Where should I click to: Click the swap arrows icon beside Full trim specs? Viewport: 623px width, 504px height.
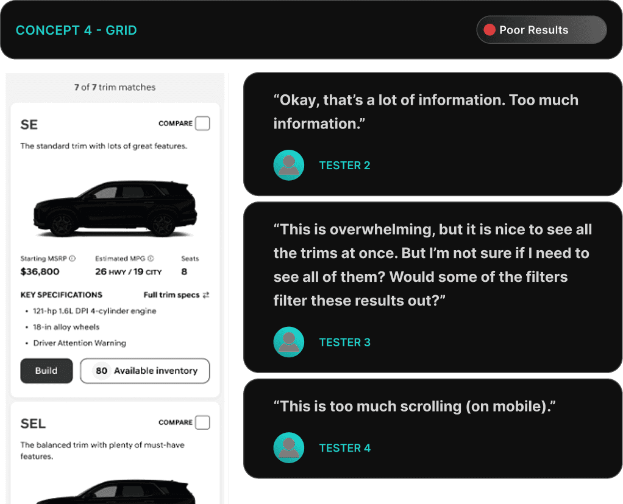(x=206, y=295)
